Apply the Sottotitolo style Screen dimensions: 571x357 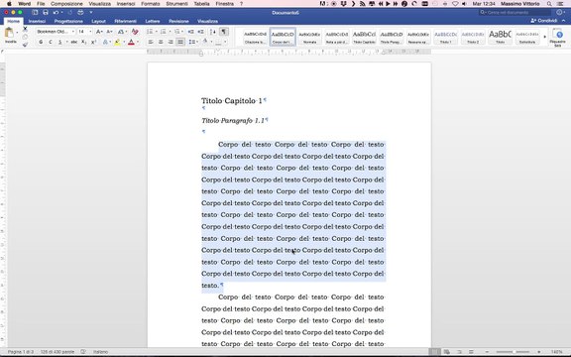(x=527, y=37)
